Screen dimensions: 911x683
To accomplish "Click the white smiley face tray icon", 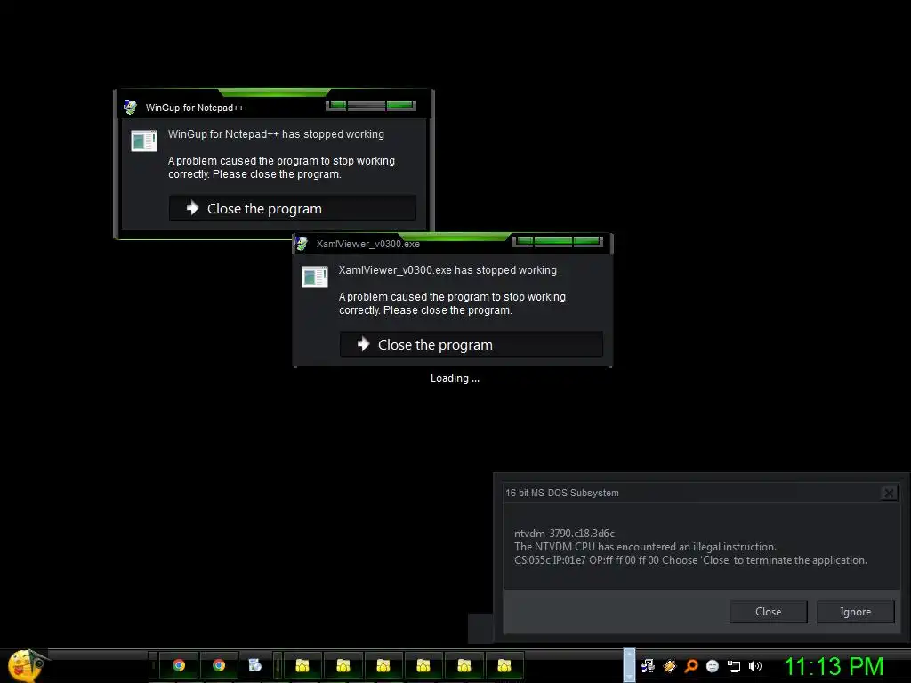I will tap(713, 666).
